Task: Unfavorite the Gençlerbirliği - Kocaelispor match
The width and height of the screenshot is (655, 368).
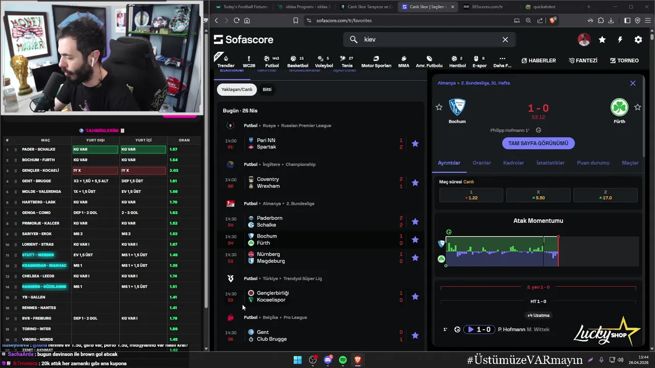Action: pos(415,296)
